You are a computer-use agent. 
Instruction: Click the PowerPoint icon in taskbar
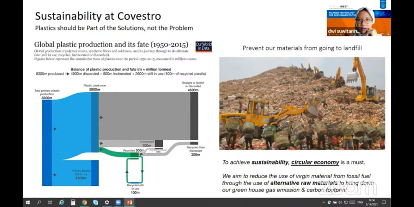pyautogui.click(x=129, y=202)
